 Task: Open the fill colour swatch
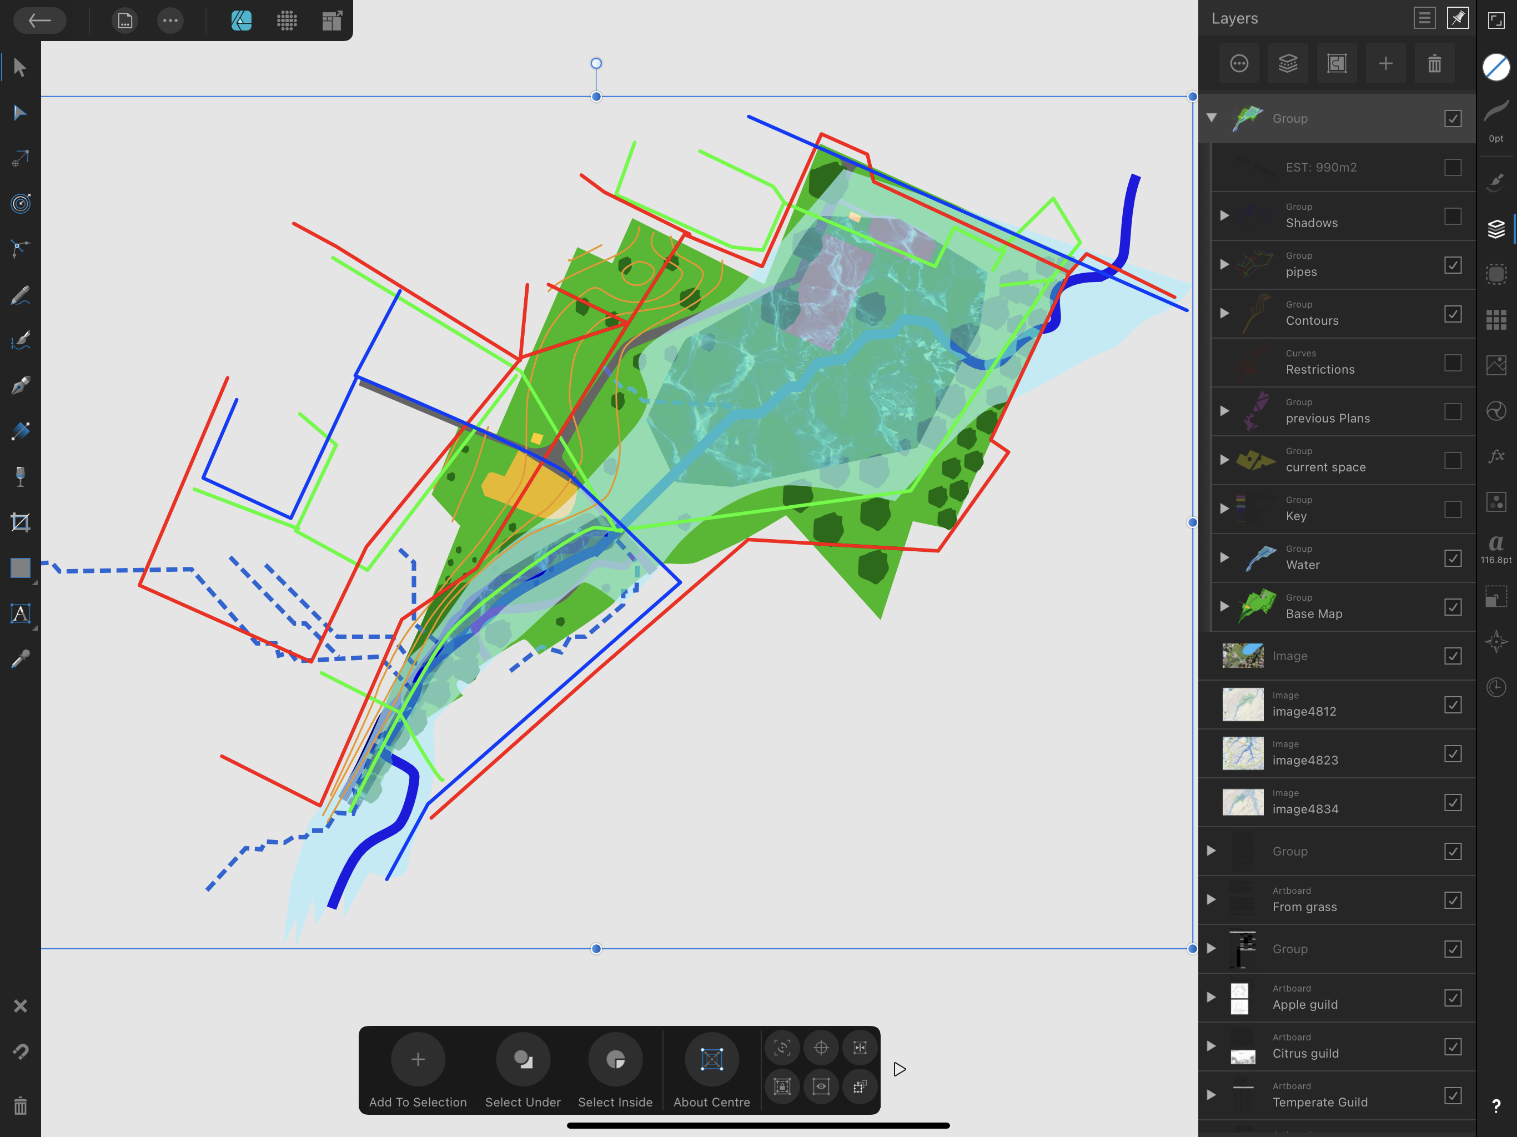tap(1496, 67)
